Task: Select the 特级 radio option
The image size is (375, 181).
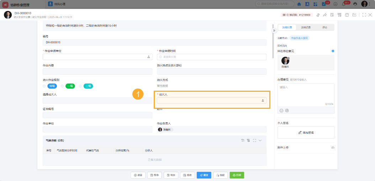Action: tap(44, 86)
